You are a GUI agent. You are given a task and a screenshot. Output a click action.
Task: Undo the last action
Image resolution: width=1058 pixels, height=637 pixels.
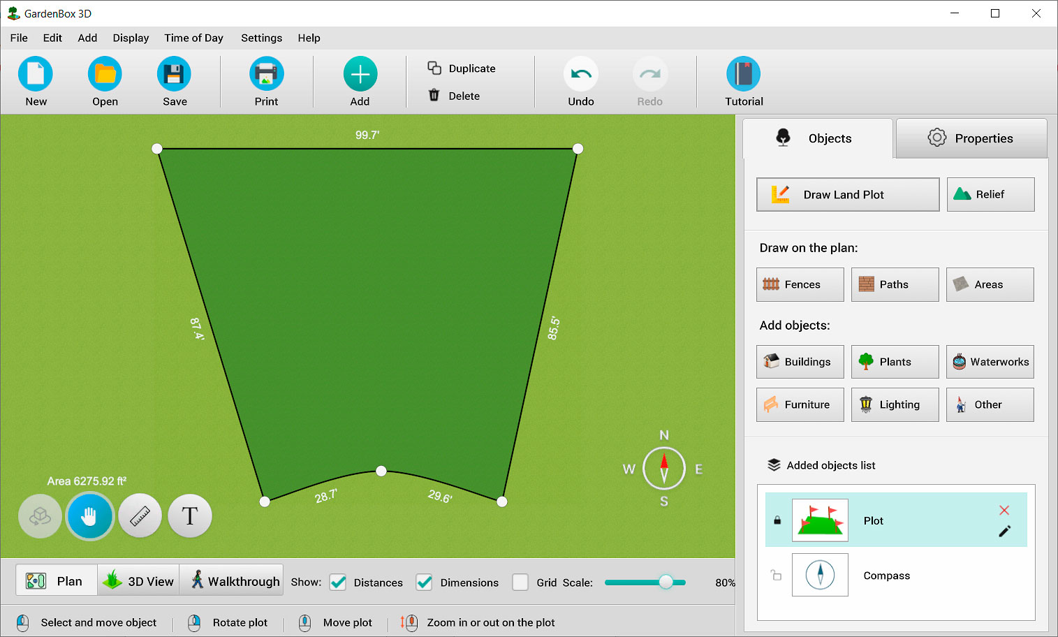(581, 74)
